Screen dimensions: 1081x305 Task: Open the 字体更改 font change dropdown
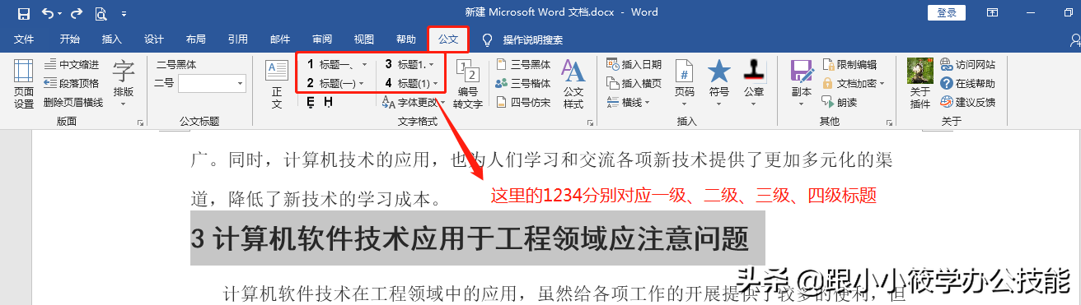[414, 102]
